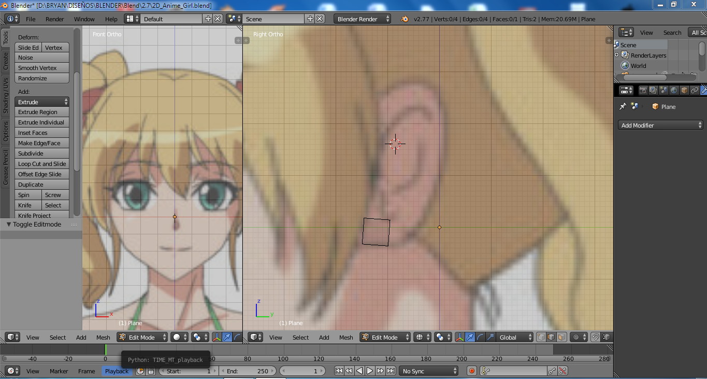
Task: Click the Extrude Region button
Action: (x=42, y=112)
